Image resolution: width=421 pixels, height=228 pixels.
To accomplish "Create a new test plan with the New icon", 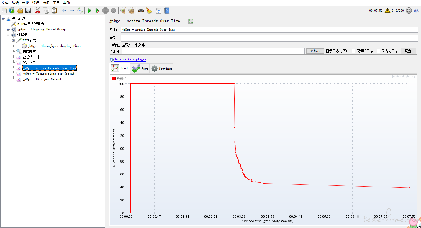I will [4, 11].
